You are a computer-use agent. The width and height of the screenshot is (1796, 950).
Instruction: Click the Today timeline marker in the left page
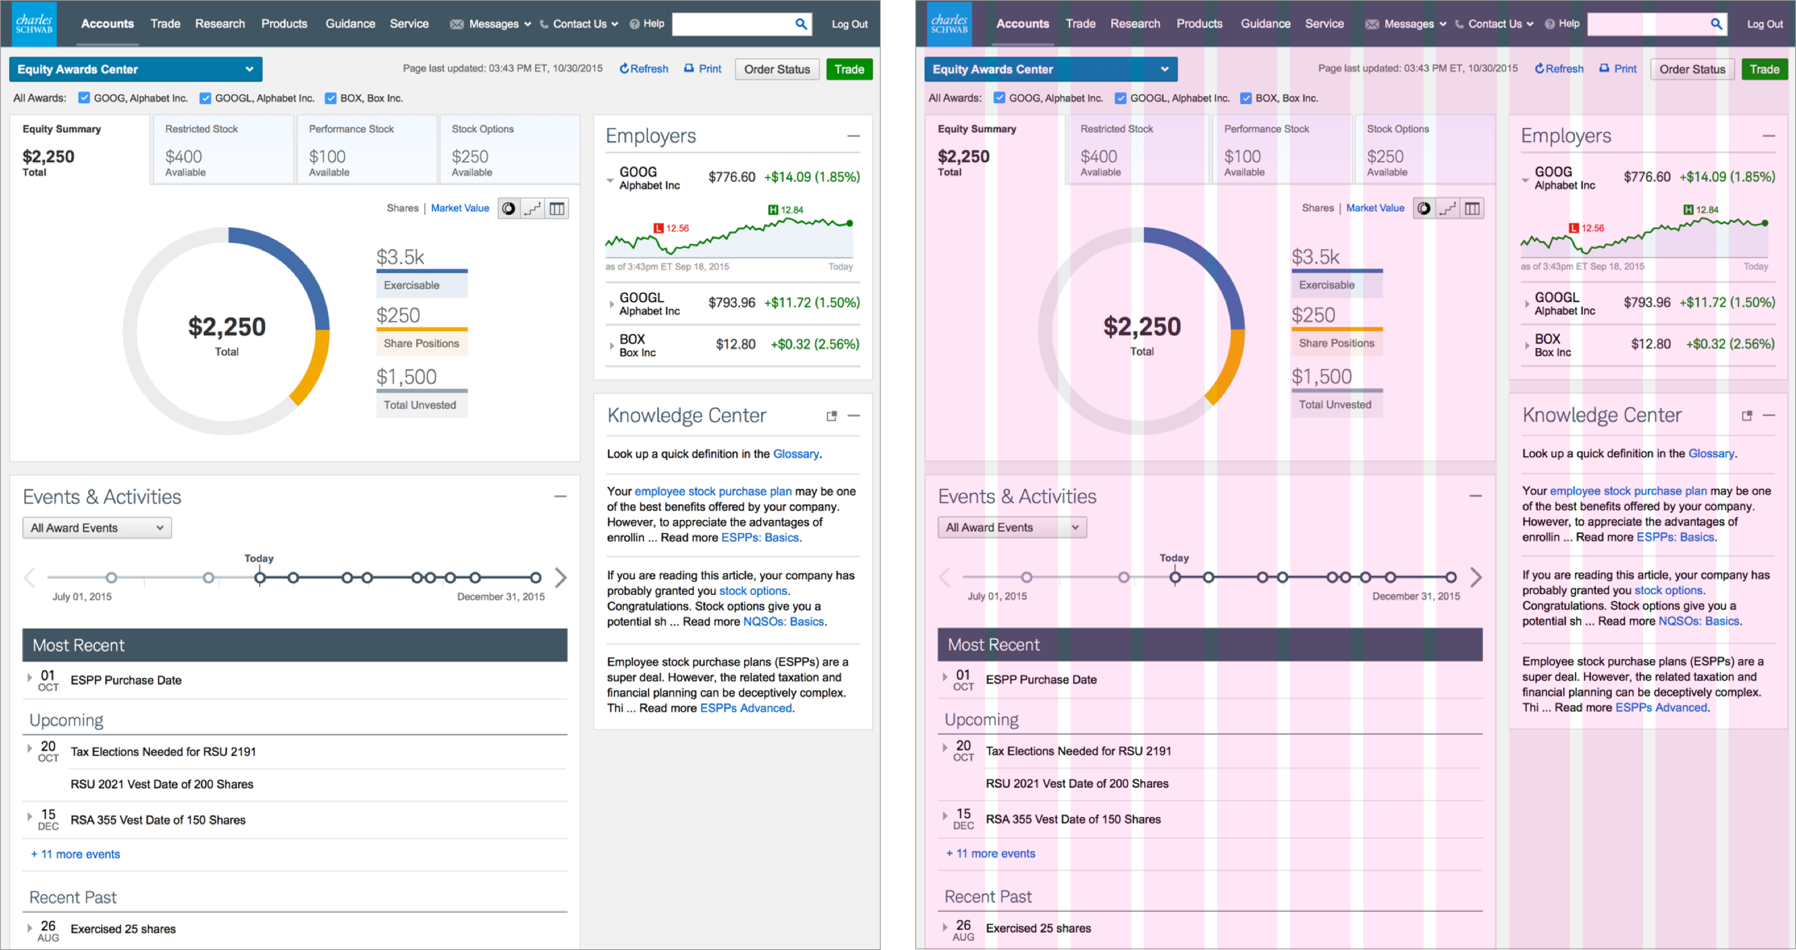click(x=260, y=577)
